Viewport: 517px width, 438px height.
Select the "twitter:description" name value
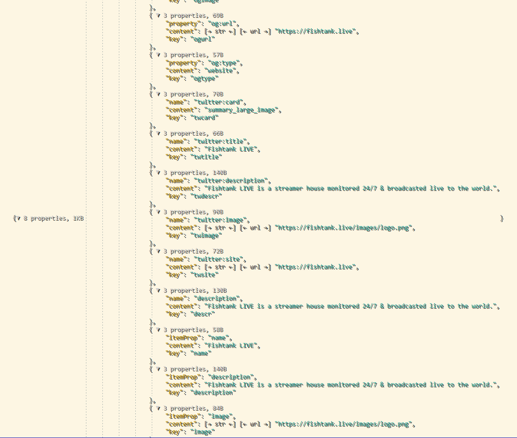tap(230, 181)
